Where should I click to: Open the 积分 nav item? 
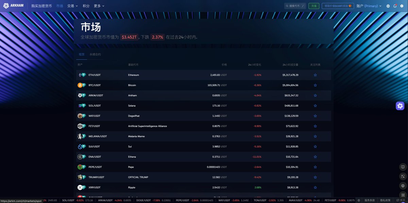(86, 6)
